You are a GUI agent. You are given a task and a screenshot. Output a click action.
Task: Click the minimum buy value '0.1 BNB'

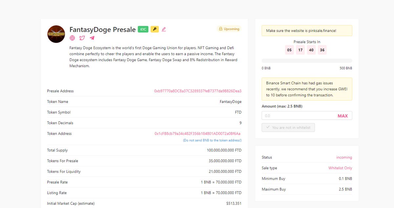pos(346,179)
